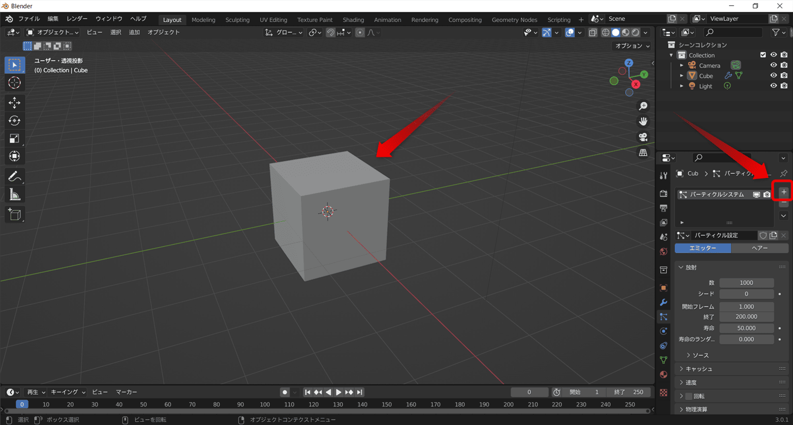Open the Render properties tab

(663, 193)
